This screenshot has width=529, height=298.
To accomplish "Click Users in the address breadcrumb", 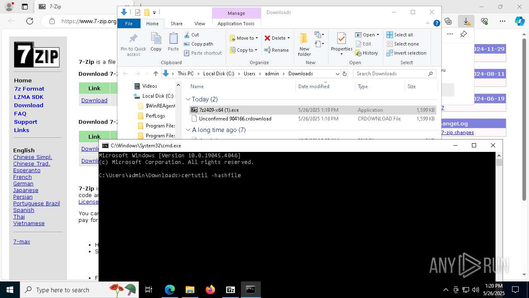I will click(250, 74).
